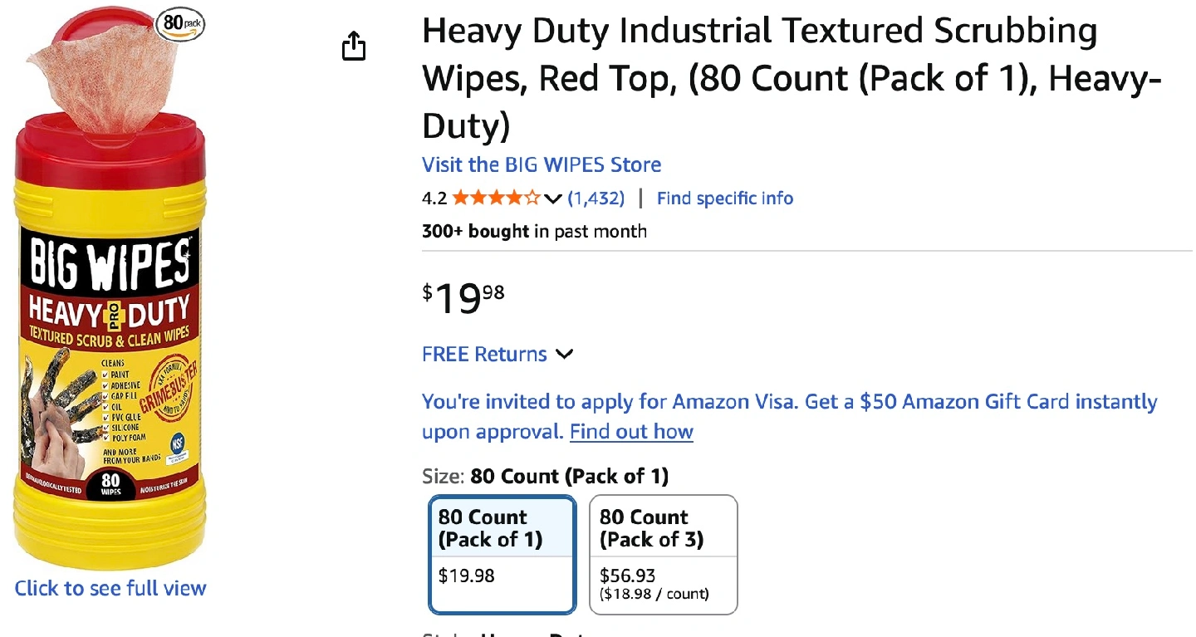Click the 80 pack badge on the image
This screenshot has height=637, width=1196.
pos(179,24)
